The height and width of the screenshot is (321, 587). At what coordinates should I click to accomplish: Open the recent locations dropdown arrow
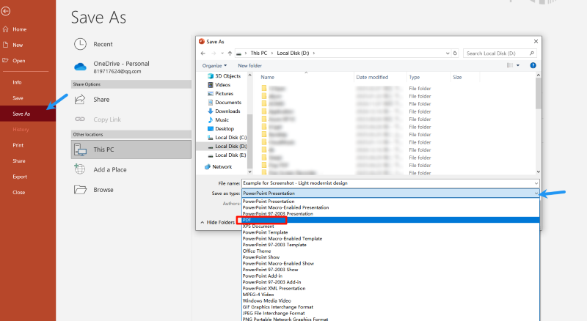click(x=222, y=53)
